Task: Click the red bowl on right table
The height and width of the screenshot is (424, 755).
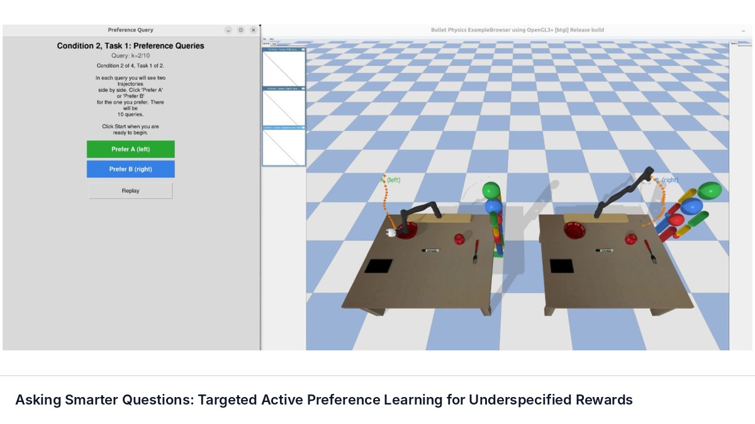Action: point(575,230)
